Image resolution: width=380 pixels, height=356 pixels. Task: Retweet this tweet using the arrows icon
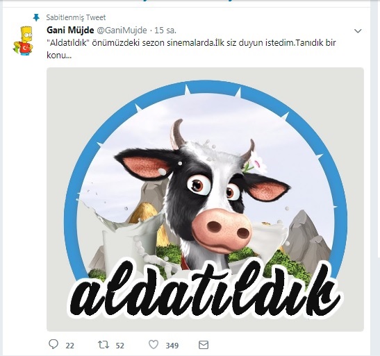[x=104, y=345]
